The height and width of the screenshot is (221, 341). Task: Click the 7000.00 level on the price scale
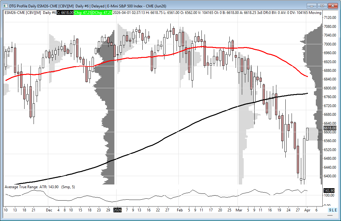click(x=330, y=44)
